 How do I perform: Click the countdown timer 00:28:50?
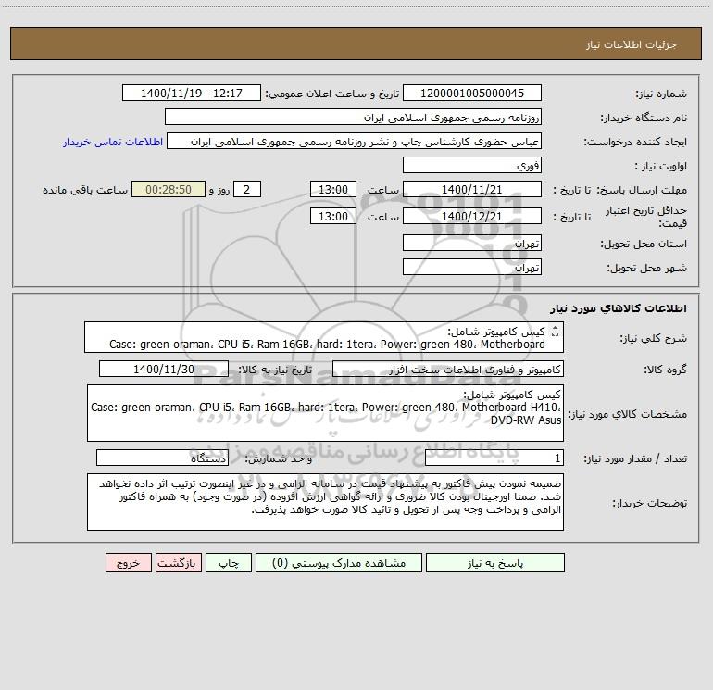(x=169, y=189)
